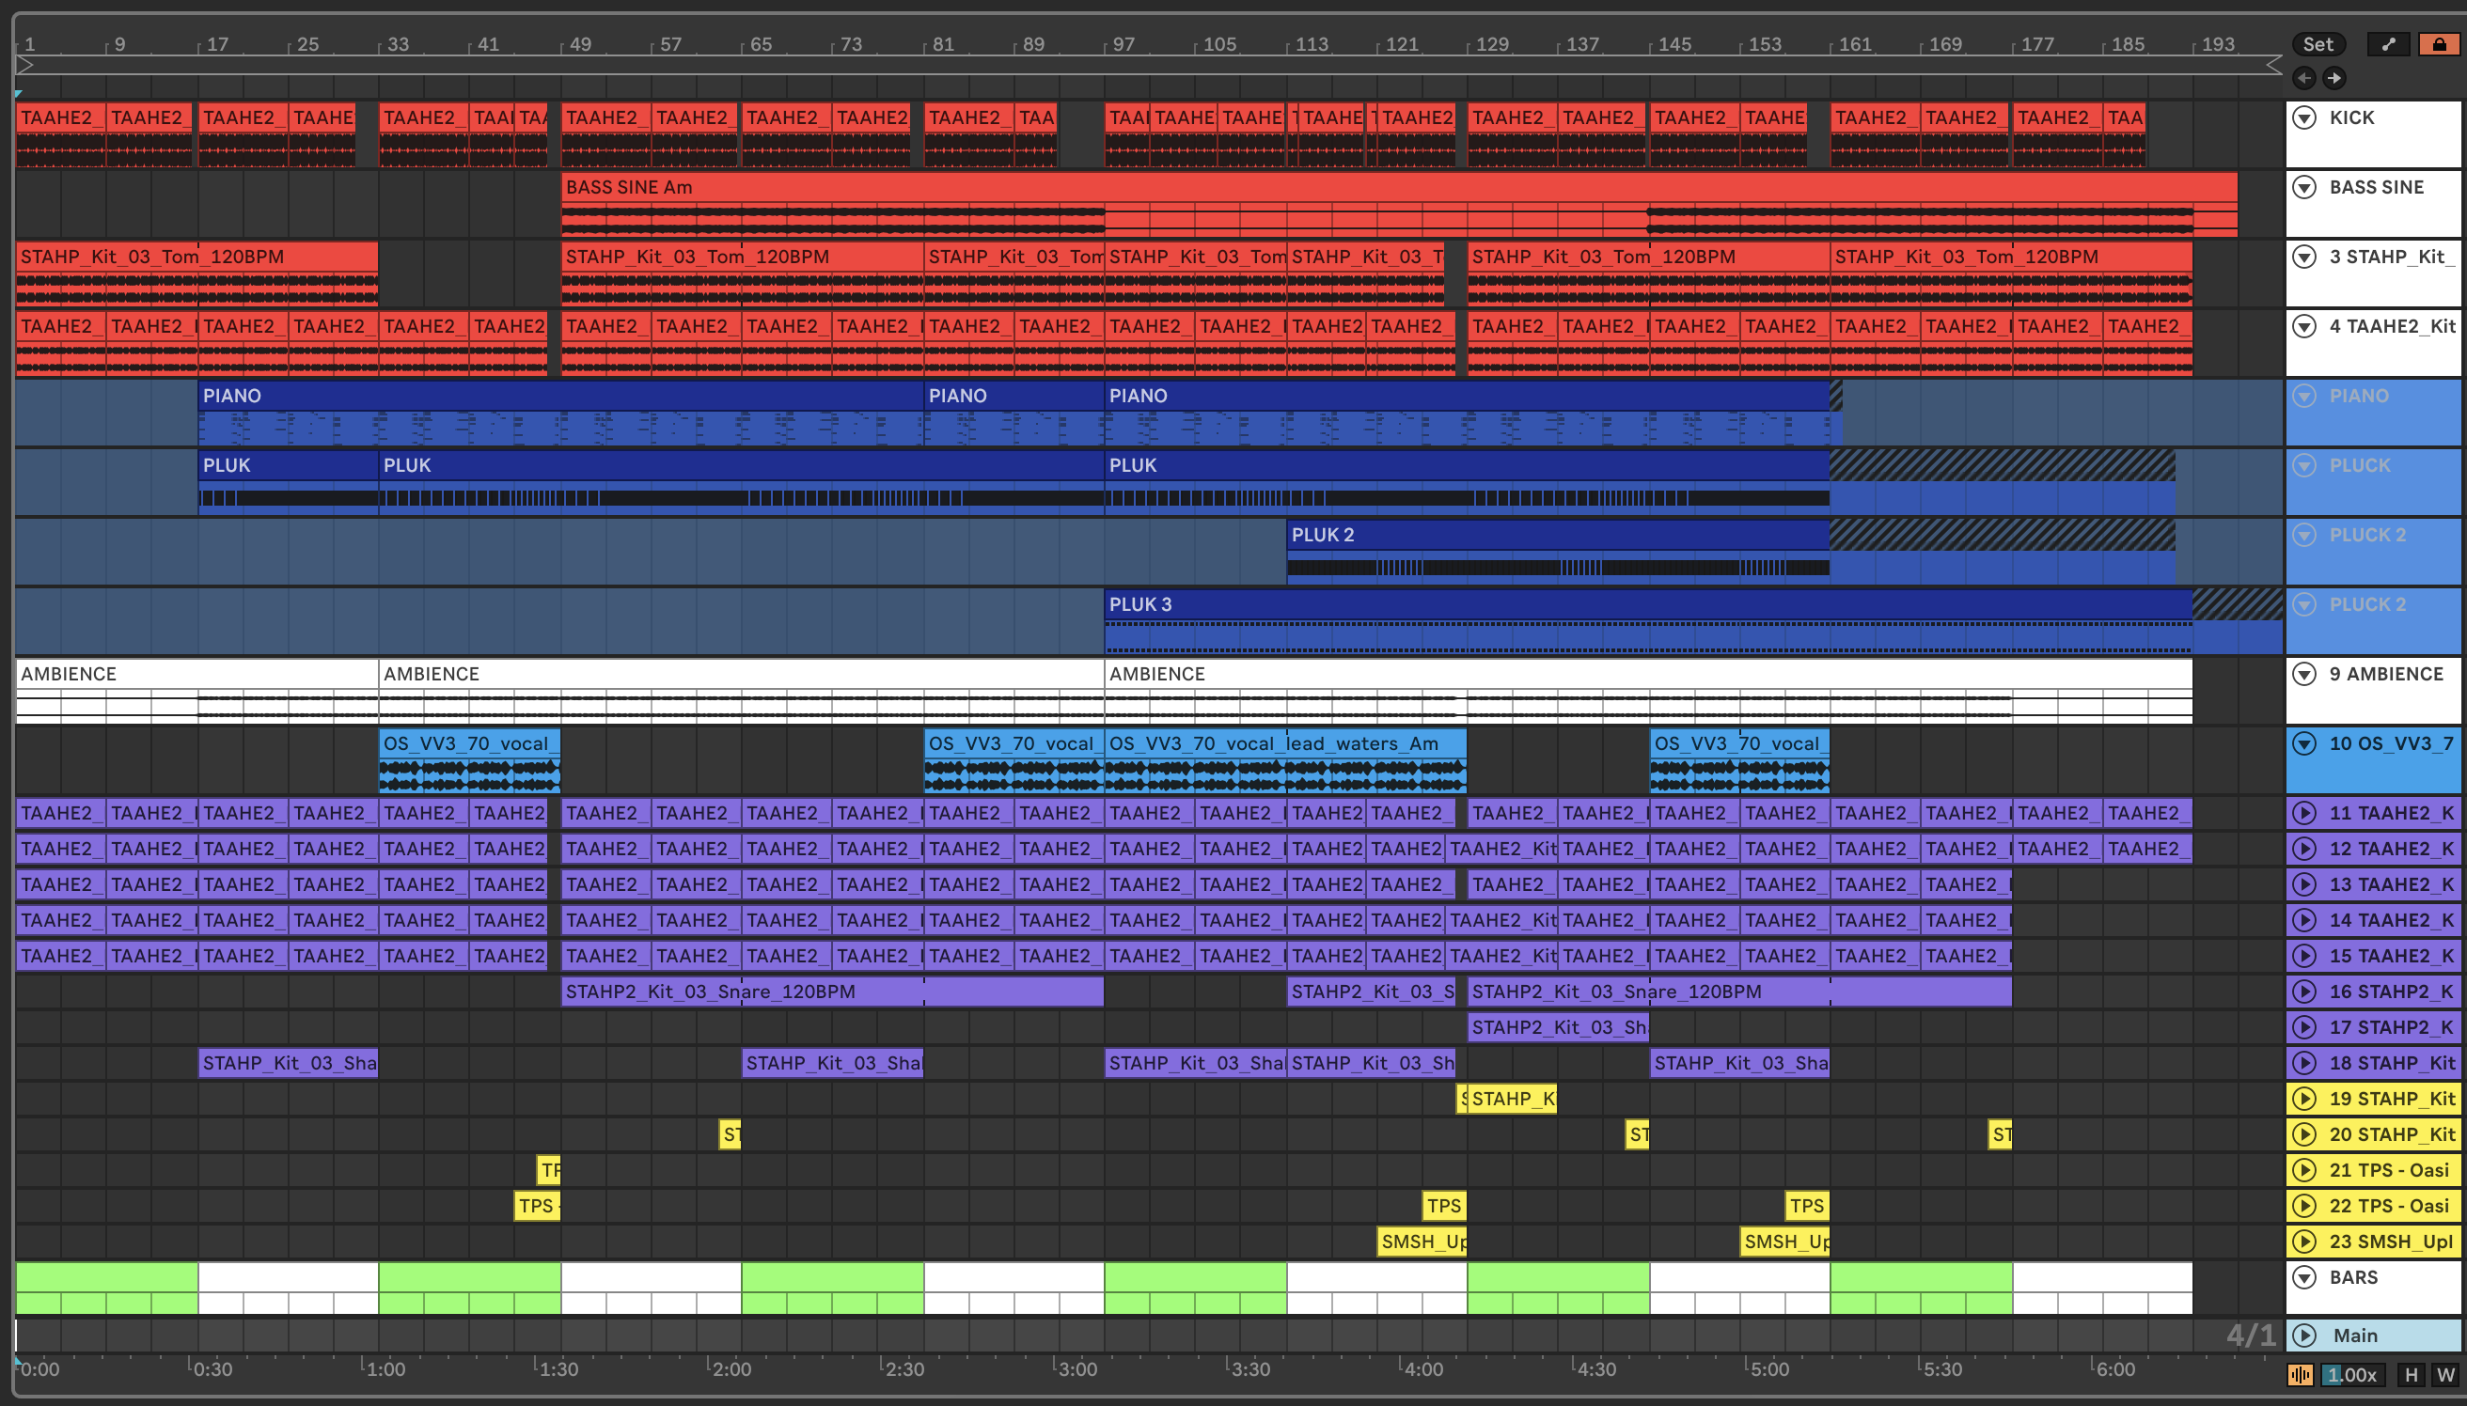Toggle the Automation Mode button
The height and width of the screenshot is (1406, 2467).
[2388, 44]
